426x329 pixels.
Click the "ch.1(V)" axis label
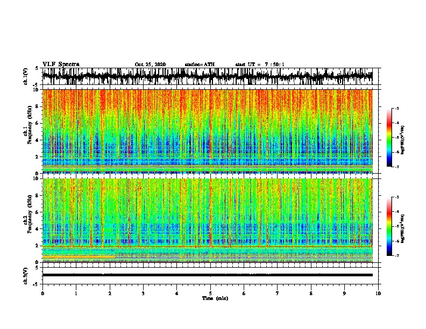coord(26,76)
